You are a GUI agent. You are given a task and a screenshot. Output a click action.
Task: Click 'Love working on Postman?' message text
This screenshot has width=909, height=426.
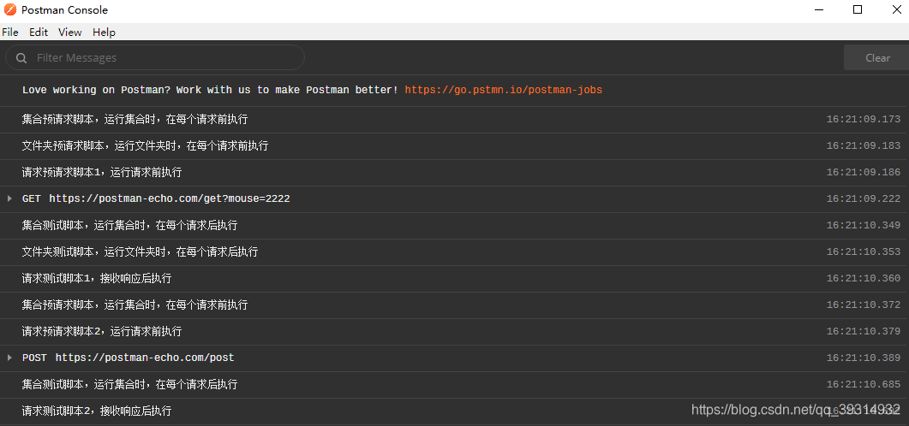pyautogui.click(x=210, y=90)
